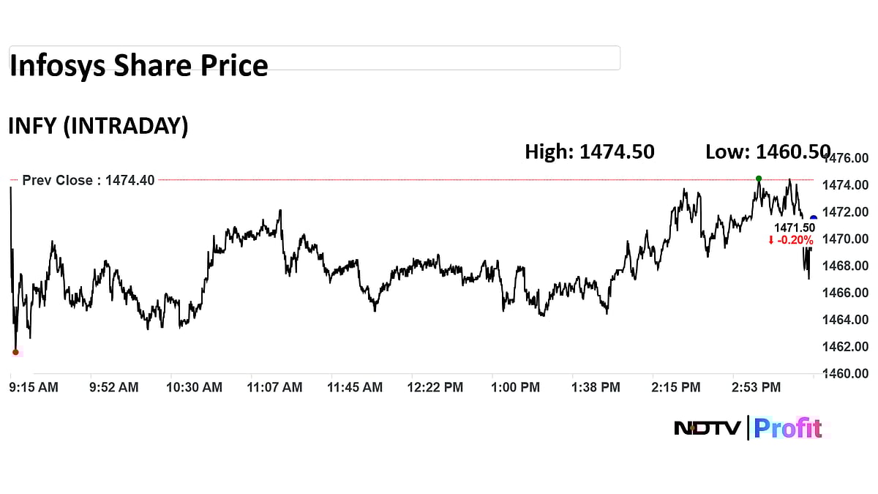This screenshot has height=494, width=878.
Task: Select the High: 1474.50 label
Action: pos(590,151)
